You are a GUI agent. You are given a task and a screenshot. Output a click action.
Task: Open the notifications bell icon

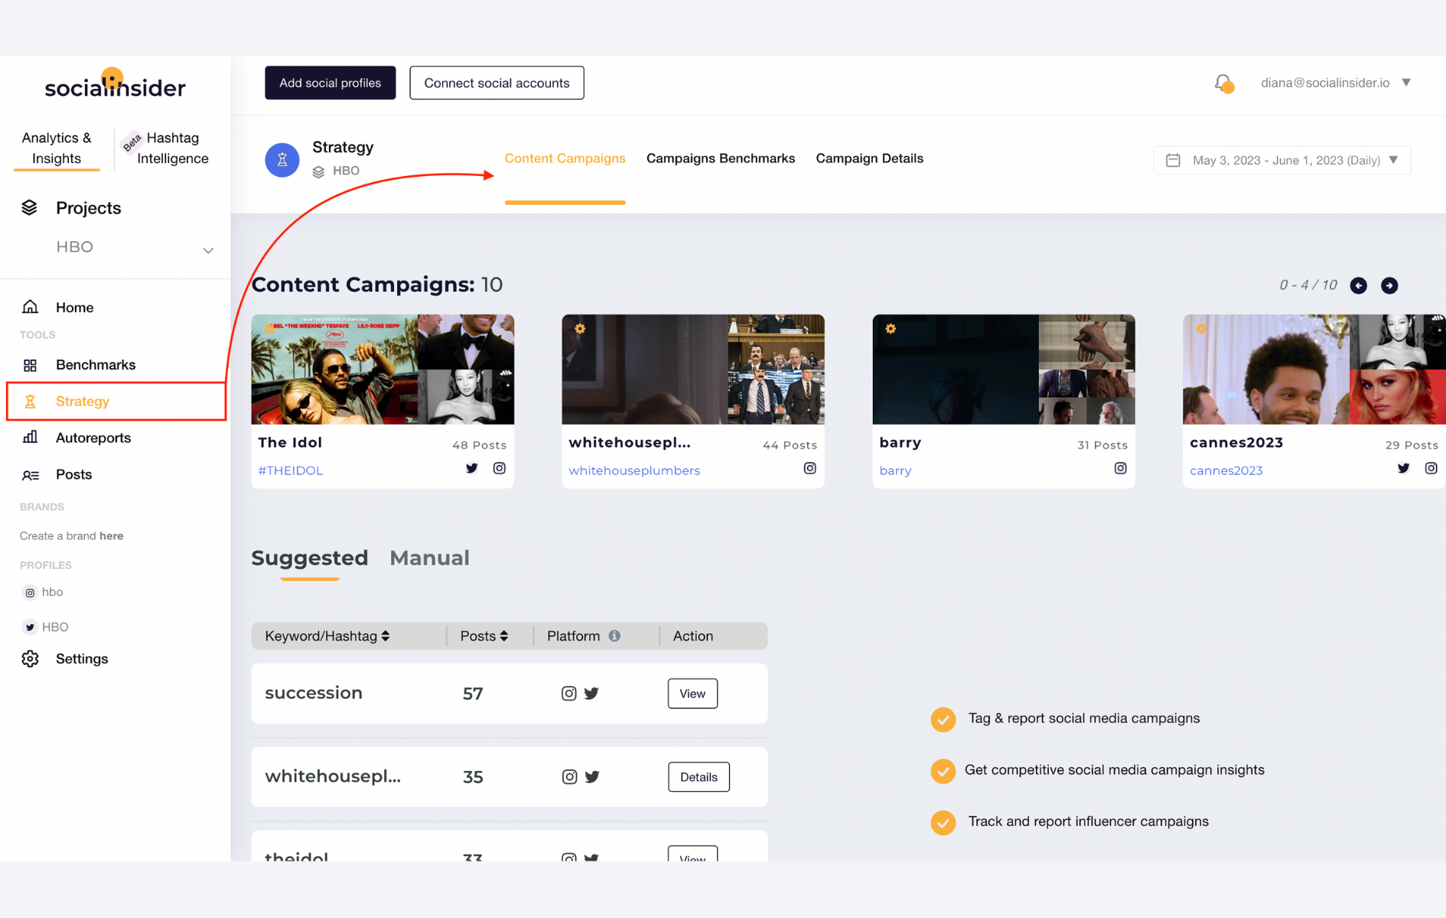tap(1223, 83)
